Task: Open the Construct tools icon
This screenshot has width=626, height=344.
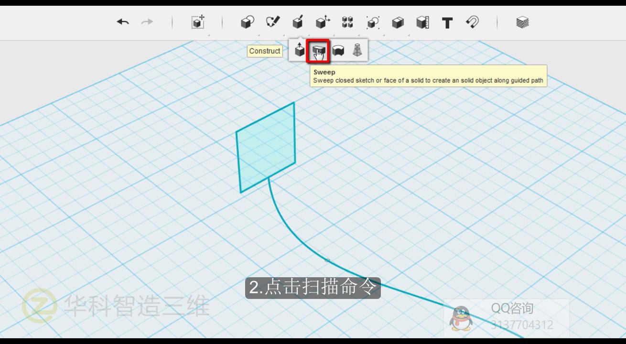Action: (298, 22)
